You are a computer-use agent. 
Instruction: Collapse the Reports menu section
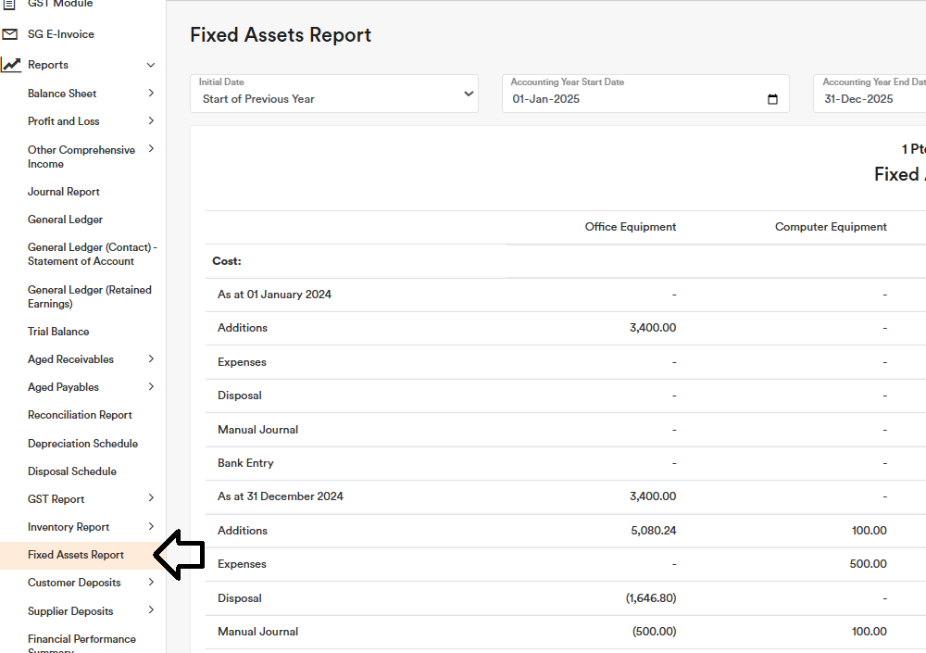(x=151, y=65)
